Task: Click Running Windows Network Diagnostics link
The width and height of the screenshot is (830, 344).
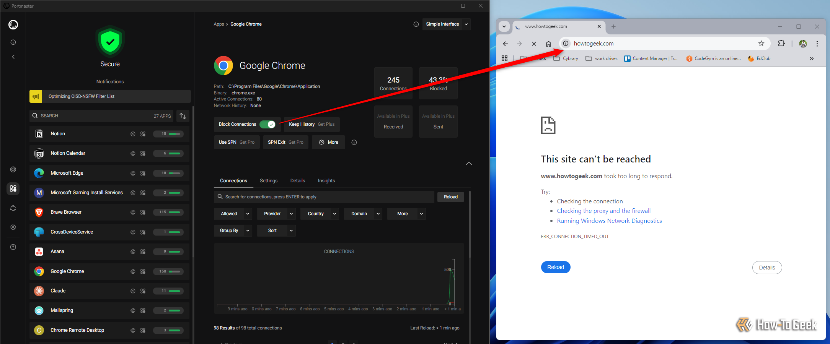Action: (x=609, y=221)
